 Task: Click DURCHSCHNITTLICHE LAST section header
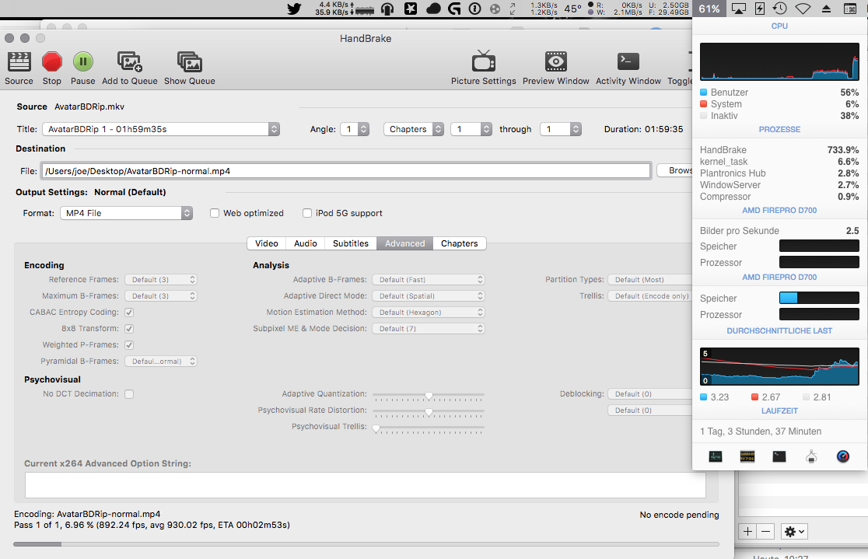(779, 331)
